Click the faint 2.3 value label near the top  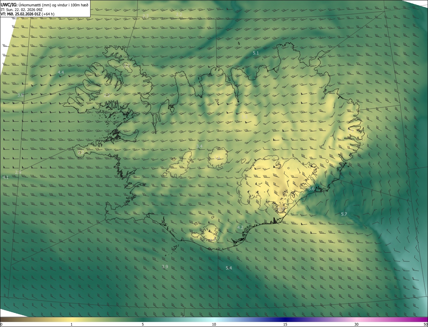[145, 16]
